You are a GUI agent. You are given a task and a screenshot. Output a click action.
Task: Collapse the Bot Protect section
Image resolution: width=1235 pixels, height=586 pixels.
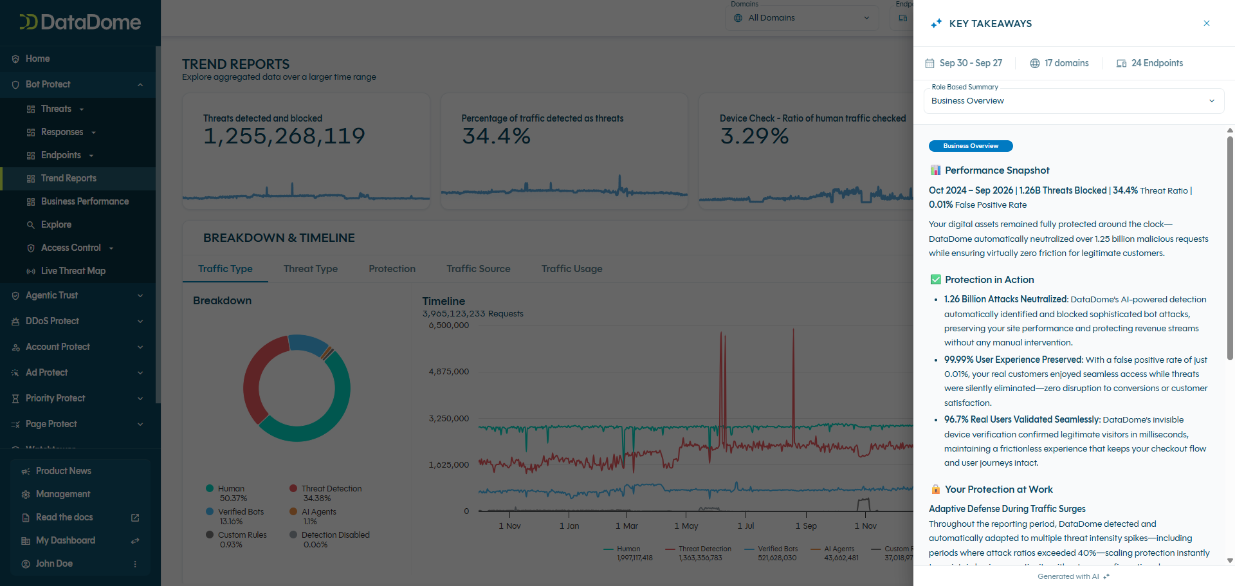pyautogui.click(x=140, y=85)
